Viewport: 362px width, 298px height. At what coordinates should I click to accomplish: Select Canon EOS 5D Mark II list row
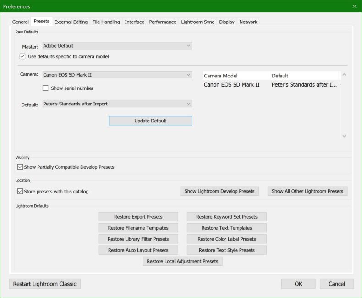pyautogui.click(x=270, y=85)
